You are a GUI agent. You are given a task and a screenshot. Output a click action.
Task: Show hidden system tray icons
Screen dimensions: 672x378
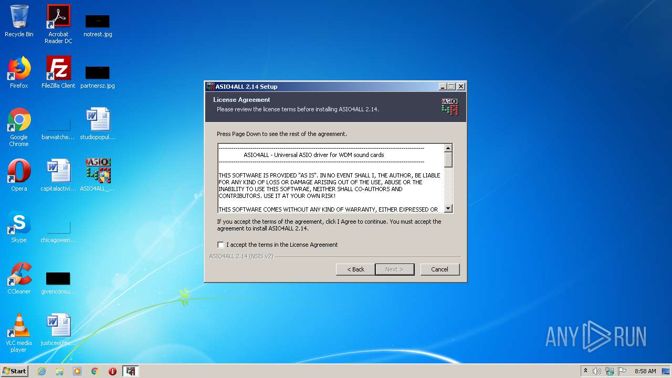[x=585, y=371]
